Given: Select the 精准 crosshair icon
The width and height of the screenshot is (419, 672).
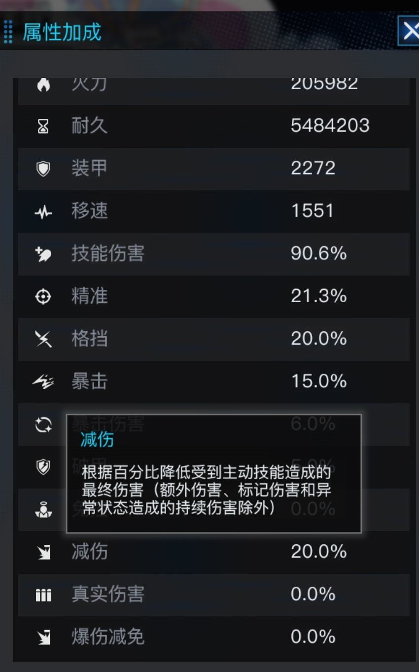Looking at the screenshot, I should tap(43, 296).
